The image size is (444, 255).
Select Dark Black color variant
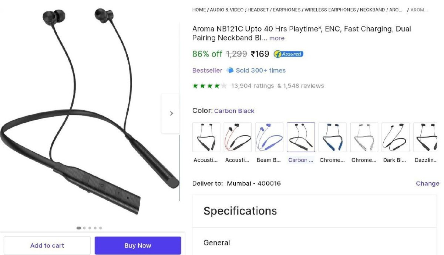pos(396,137)
